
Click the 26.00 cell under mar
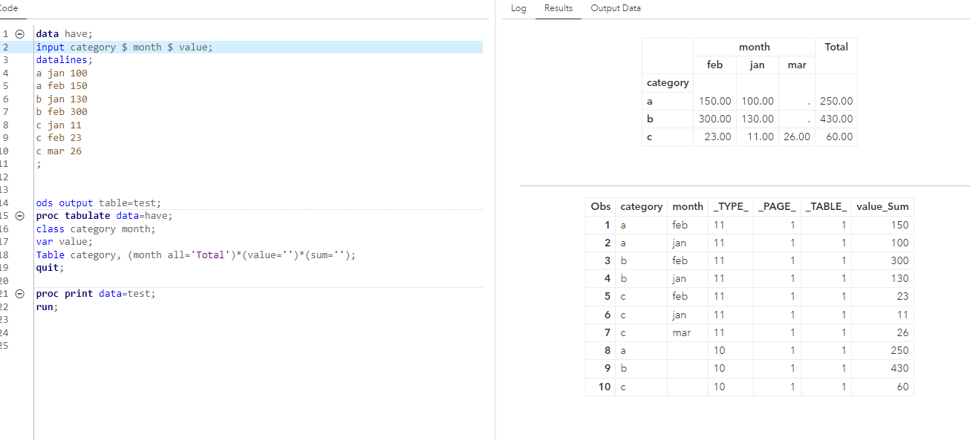tap(796, 137)
